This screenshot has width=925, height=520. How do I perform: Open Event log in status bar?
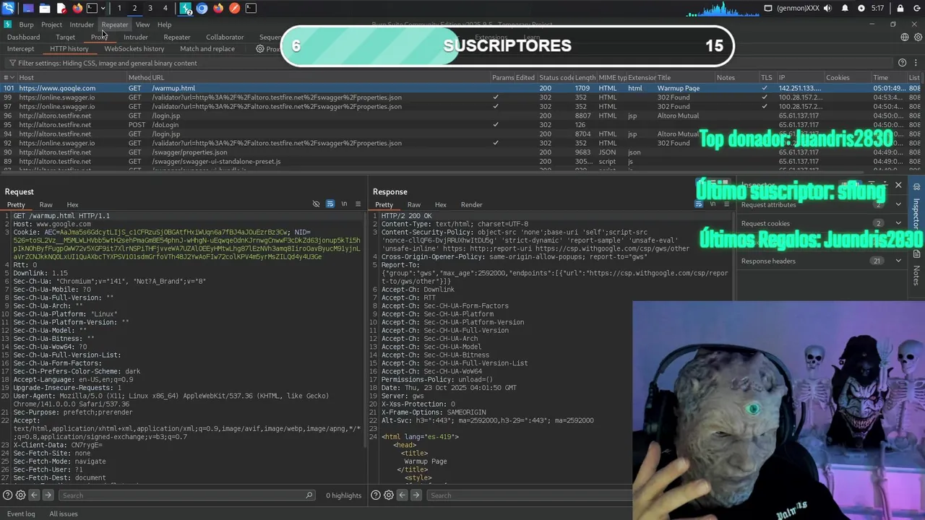[21, 514]
